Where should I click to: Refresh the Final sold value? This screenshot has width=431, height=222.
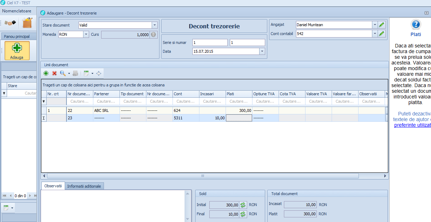(243, 214)
